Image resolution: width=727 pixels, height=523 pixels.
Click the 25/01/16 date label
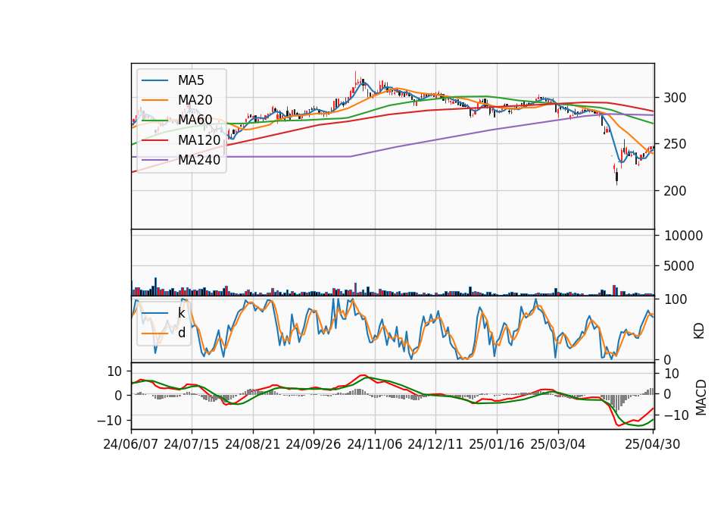[x=497, y=444]
